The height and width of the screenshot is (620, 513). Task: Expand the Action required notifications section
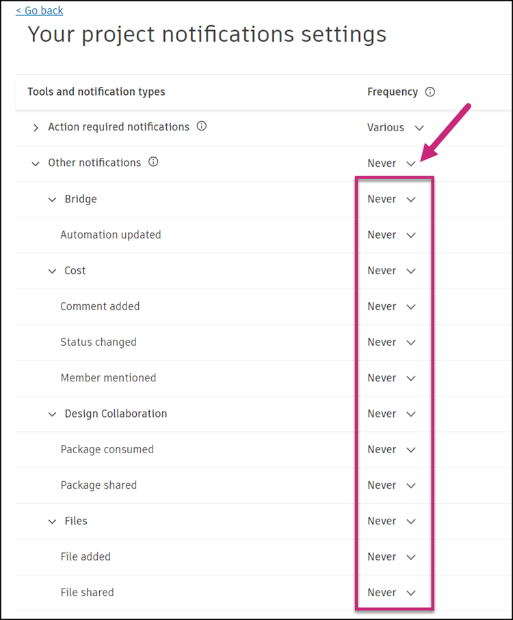(36, 128)
